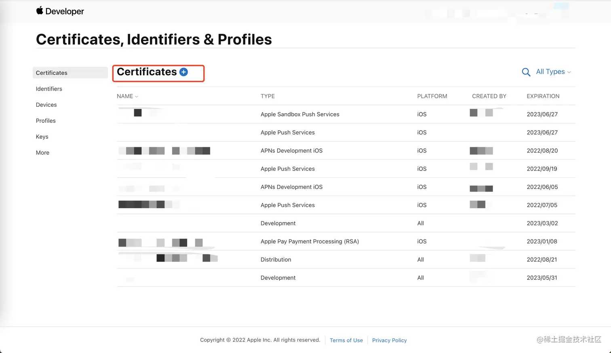Image resolution: width=611 pixels, height=353 pixels.
Task: Open the Devices sidebar section
Action: pos(46,105)
